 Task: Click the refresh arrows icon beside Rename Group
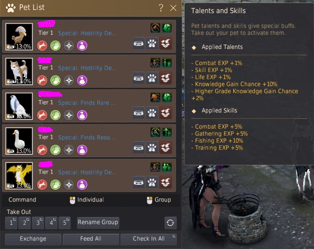point(170,223)
